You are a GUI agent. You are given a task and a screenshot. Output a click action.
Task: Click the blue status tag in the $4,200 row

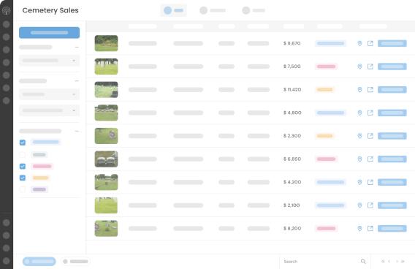[x=330, y=182]
